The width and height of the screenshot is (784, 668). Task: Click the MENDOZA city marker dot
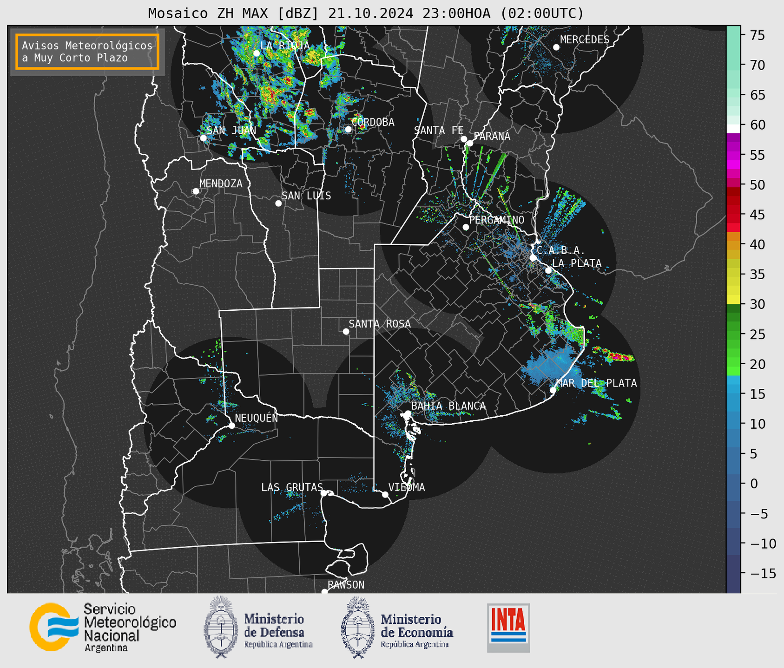(x=196, y=191)
